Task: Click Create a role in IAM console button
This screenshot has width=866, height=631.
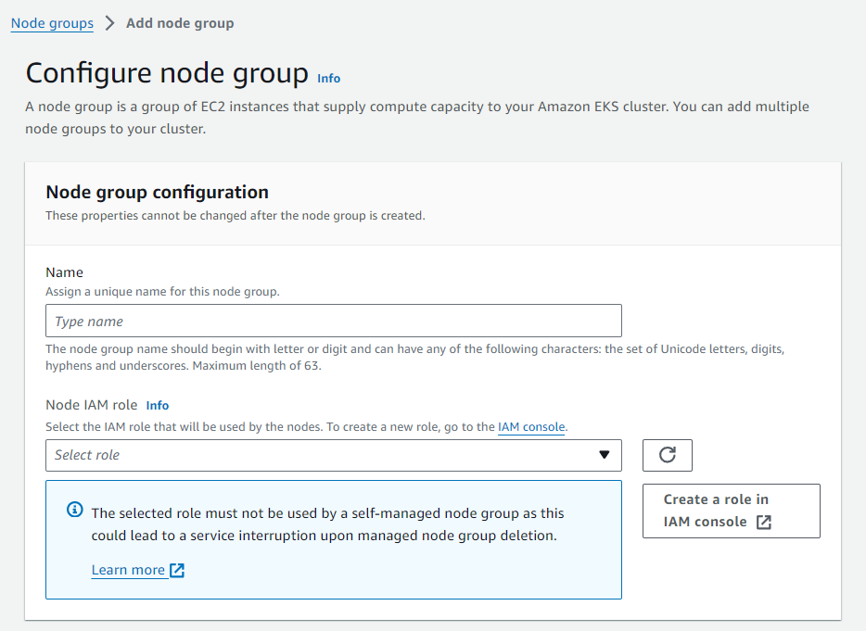Action: (732, 511)
